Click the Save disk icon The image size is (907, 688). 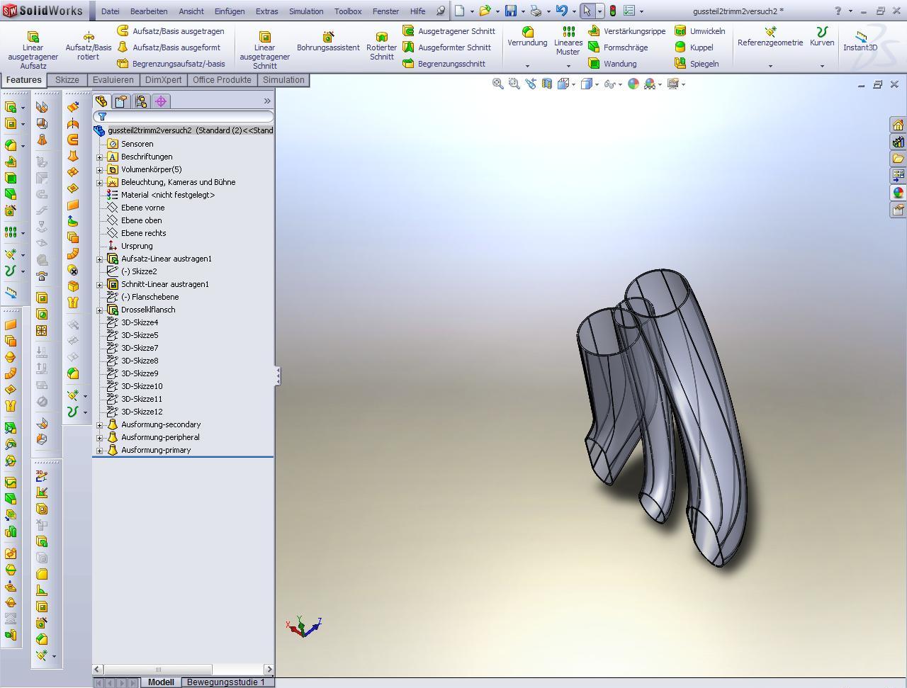(x=510, y=11)
